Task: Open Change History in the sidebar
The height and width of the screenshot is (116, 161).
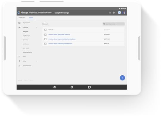Action: click(x=27, y=65)
